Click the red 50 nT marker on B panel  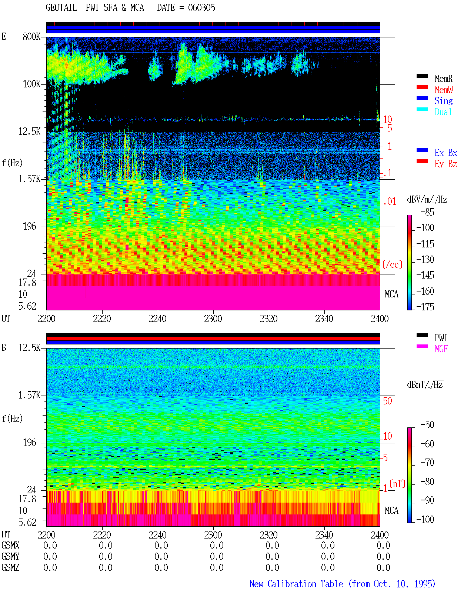tap(387, 401)
